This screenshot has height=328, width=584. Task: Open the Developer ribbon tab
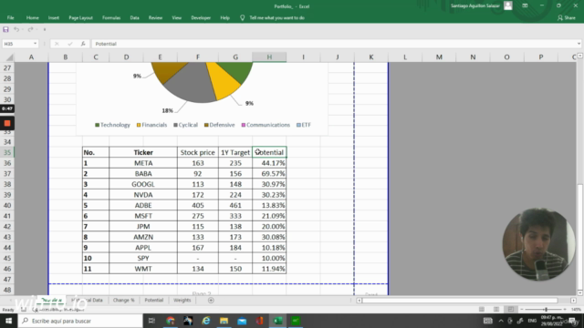(x=201, y=17)
